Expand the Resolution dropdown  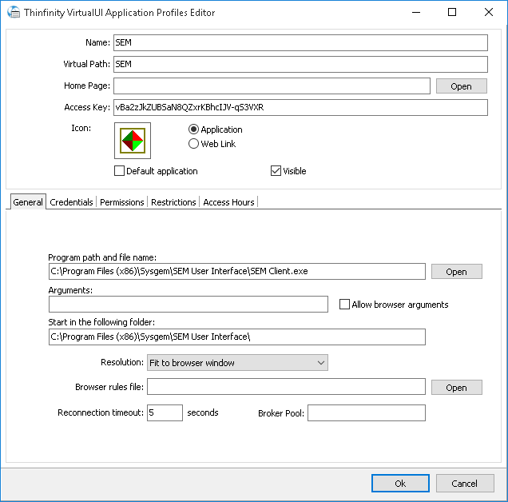click(x=237, y=363)
